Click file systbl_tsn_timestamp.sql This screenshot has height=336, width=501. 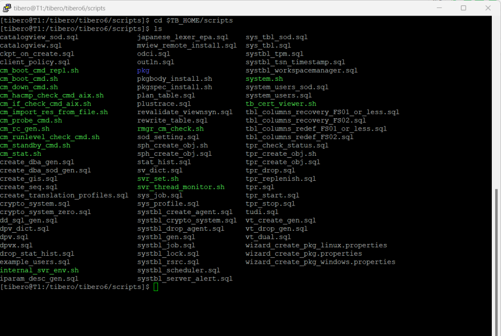(295, 62)
